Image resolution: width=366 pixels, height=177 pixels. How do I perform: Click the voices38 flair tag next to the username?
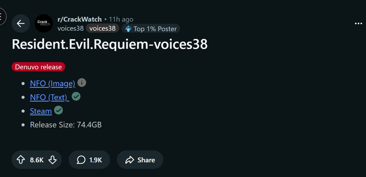pyautogui.click(x=102, y=28)
